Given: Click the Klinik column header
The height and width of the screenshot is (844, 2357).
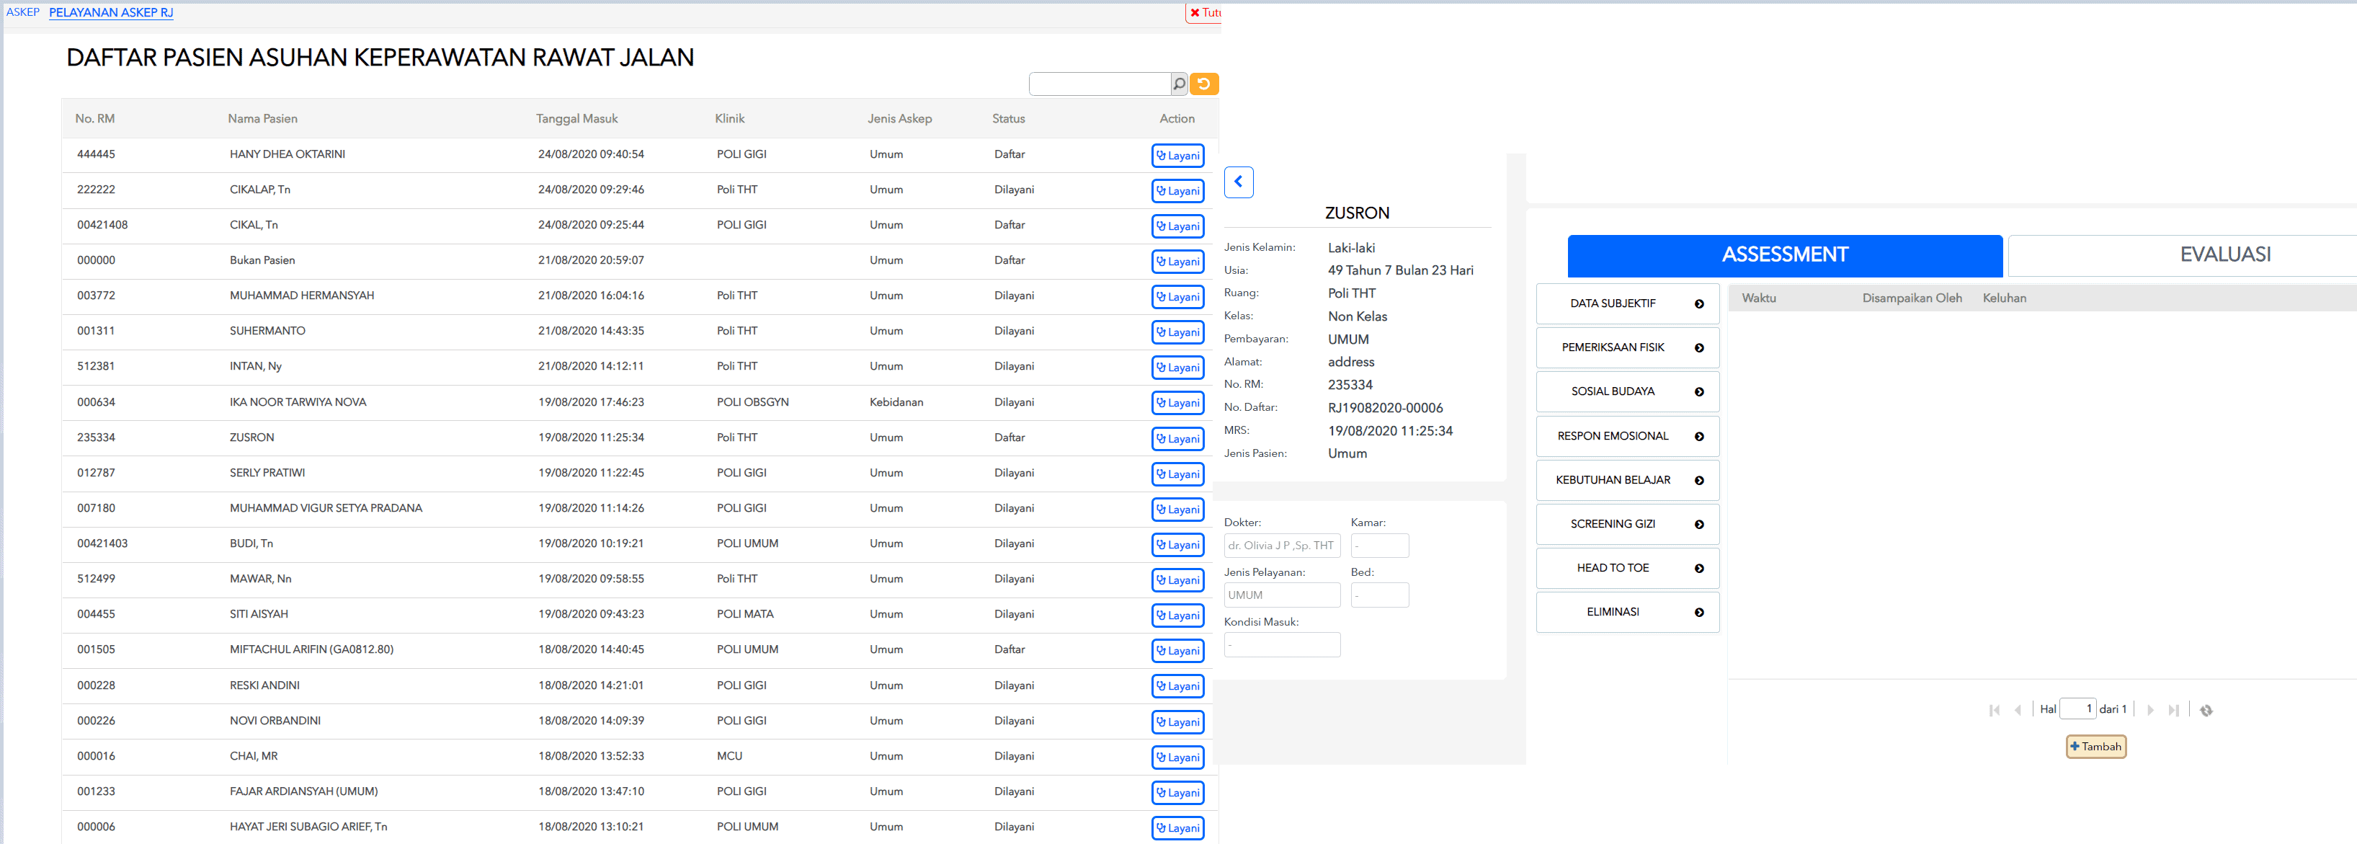Looking at the screenshot, I should tap(729, 119).
